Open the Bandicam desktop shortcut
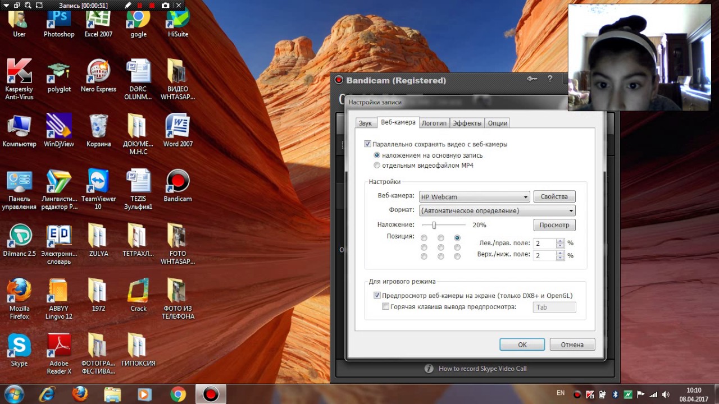This screenshot has height=404, width=719. [x=178, y=185]
